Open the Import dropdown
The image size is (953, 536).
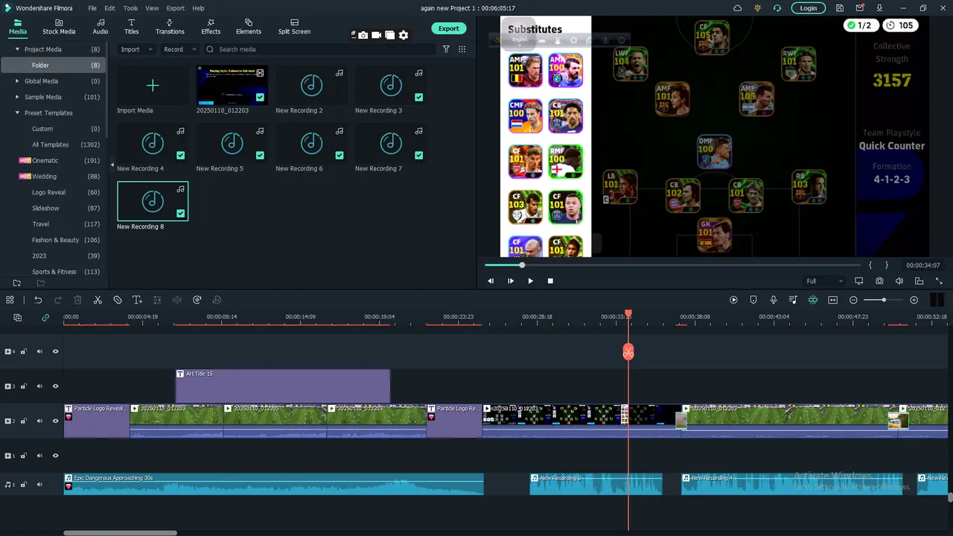136,49
